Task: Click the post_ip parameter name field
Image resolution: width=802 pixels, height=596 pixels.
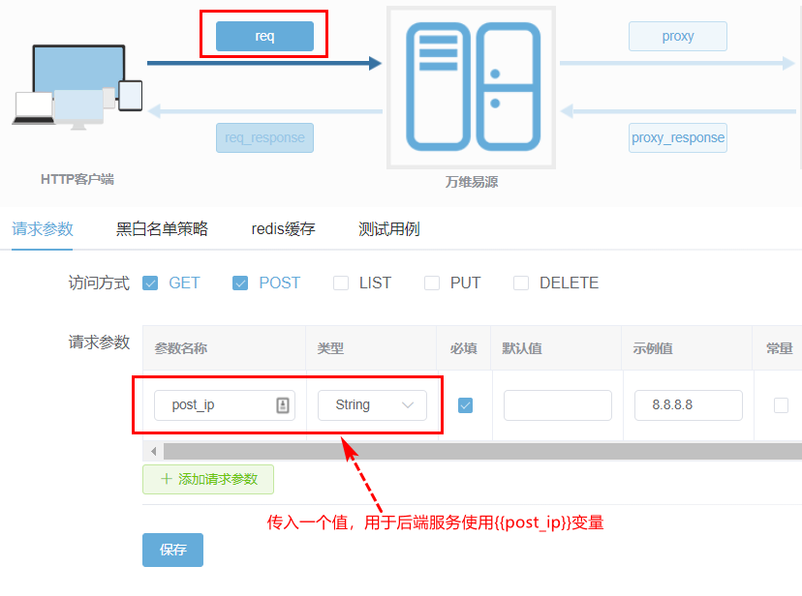Action: (225, 405)
